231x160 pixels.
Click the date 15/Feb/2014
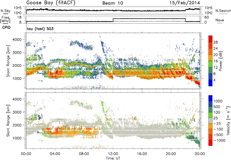coord(185,3)
